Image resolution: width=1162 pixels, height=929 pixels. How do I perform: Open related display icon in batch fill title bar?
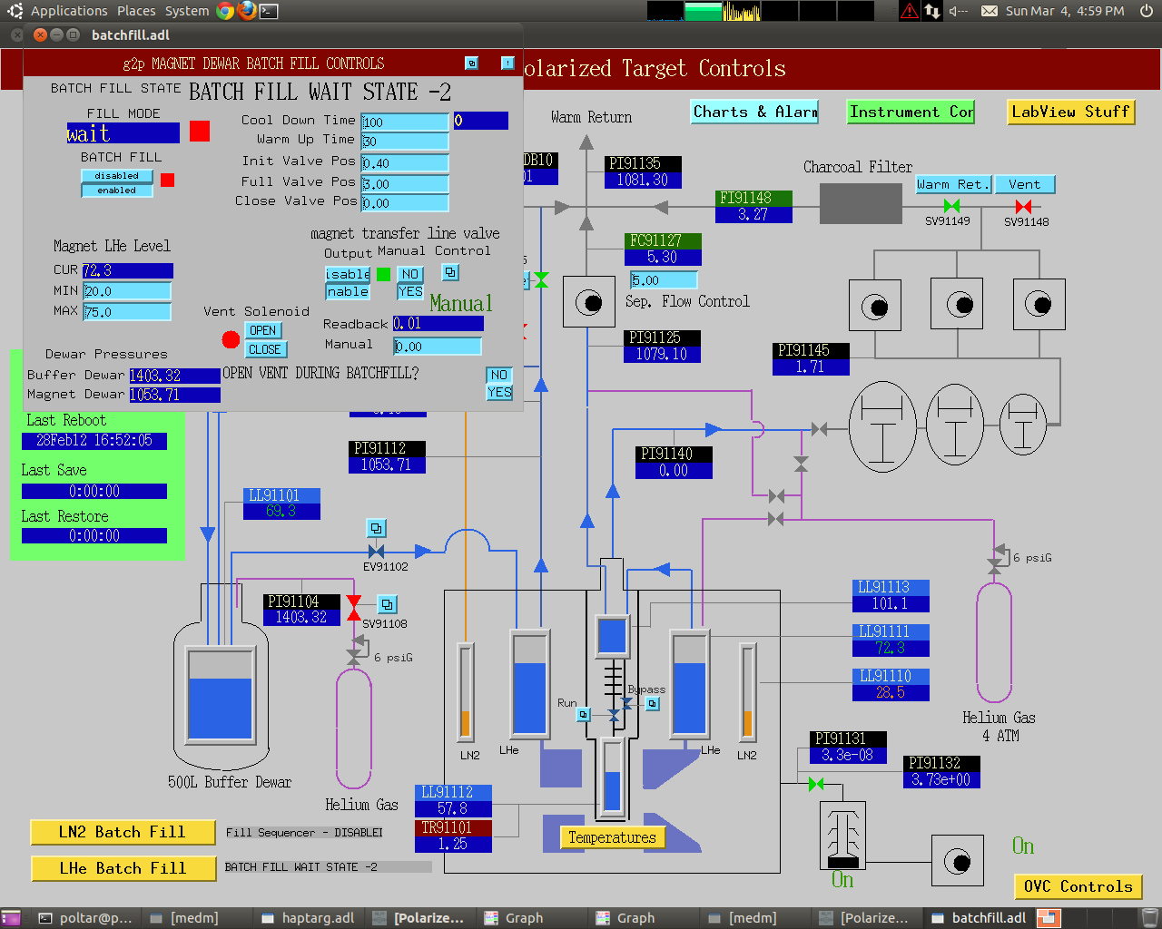coord(471,63)
